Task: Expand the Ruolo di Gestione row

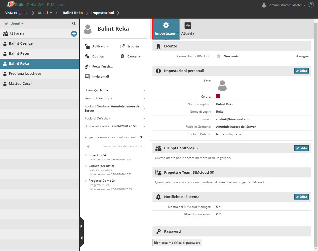Action: (115, 108)
